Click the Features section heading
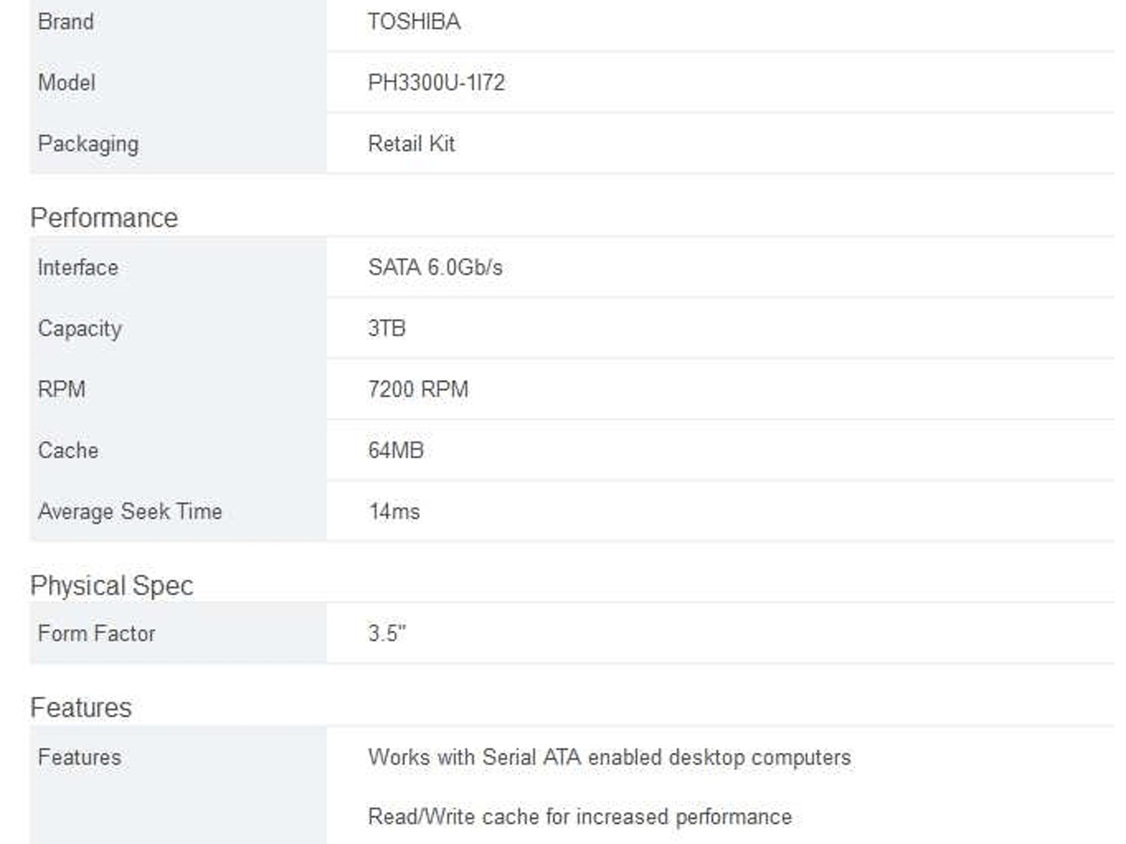 (x=81, y=708)
